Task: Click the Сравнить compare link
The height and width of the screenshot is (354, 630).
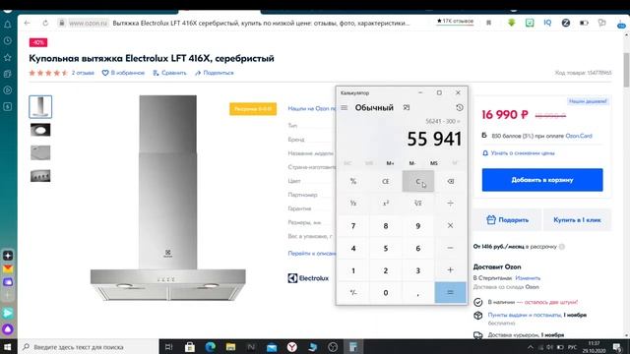Action: pyautogui.click(x=169, y=73)
